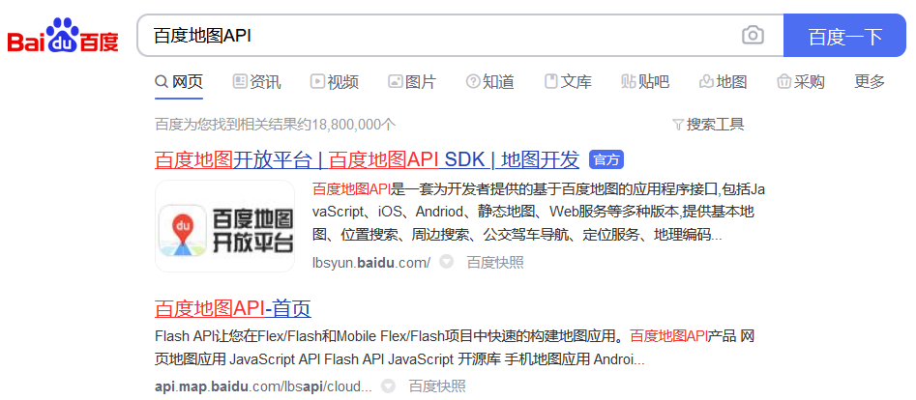Open the 百度地图开放平台 thumbnail image
The height and width of the screenshot is (400, 916).
[225, 226]
